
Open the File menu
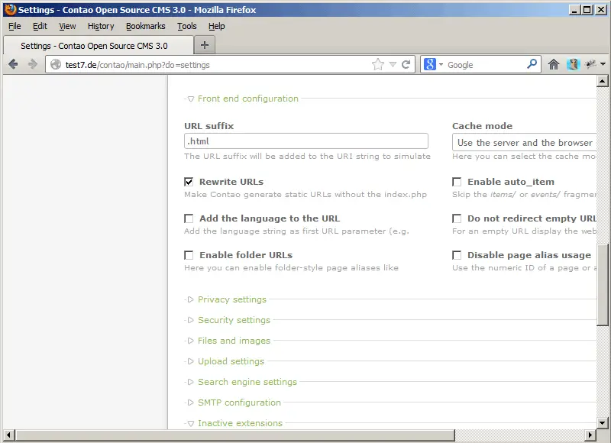click(x=15, y=26)
